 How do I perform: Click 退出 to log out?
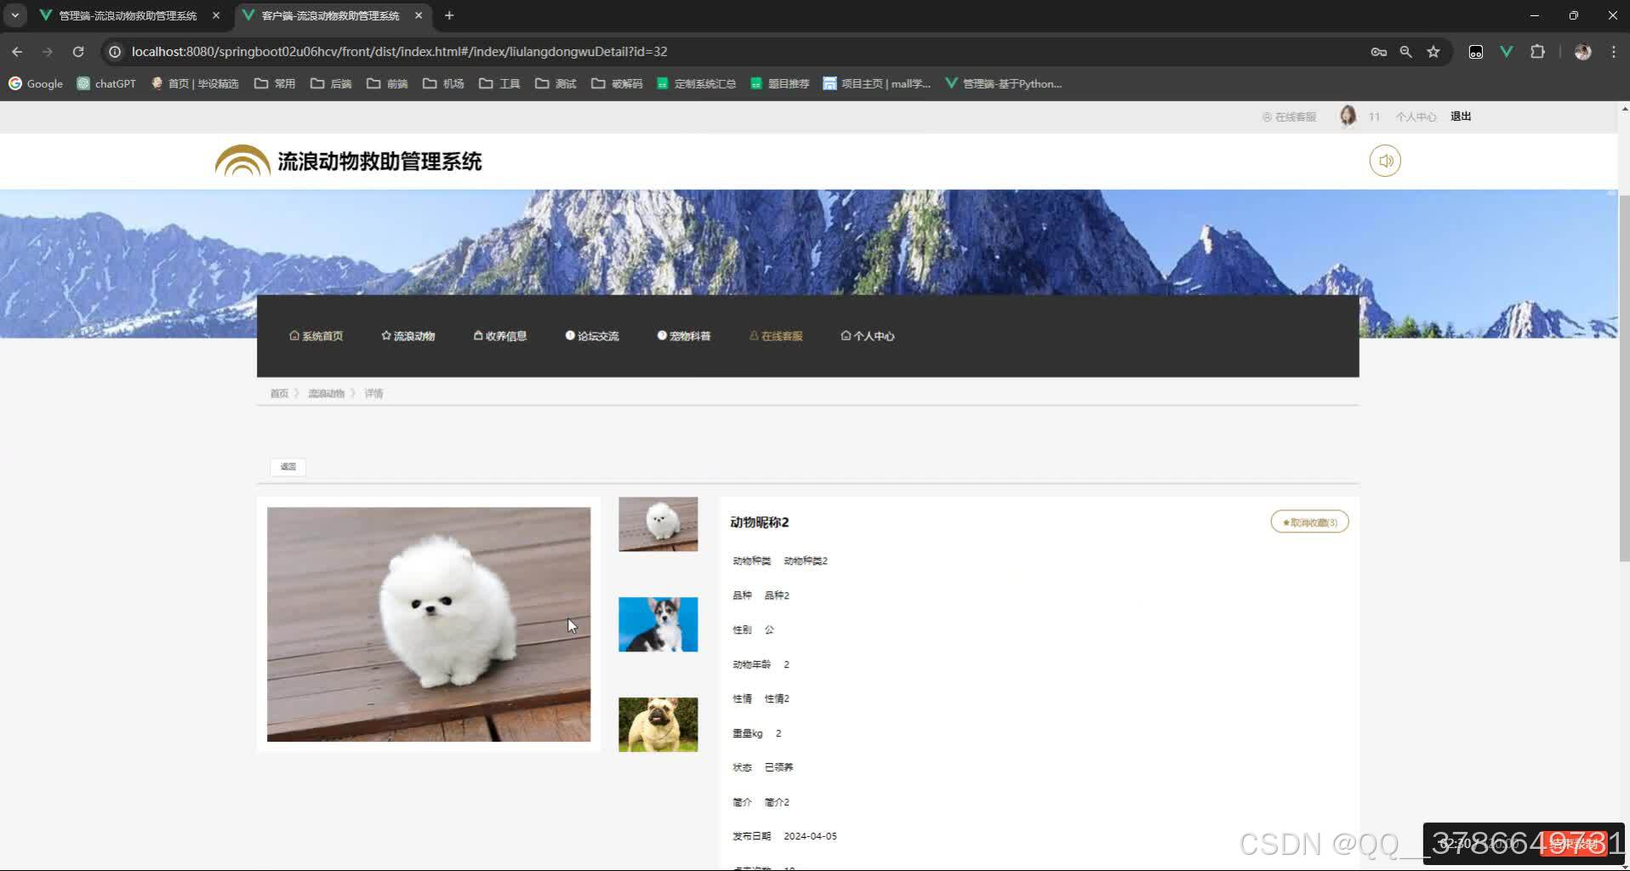coord(1461,117)
